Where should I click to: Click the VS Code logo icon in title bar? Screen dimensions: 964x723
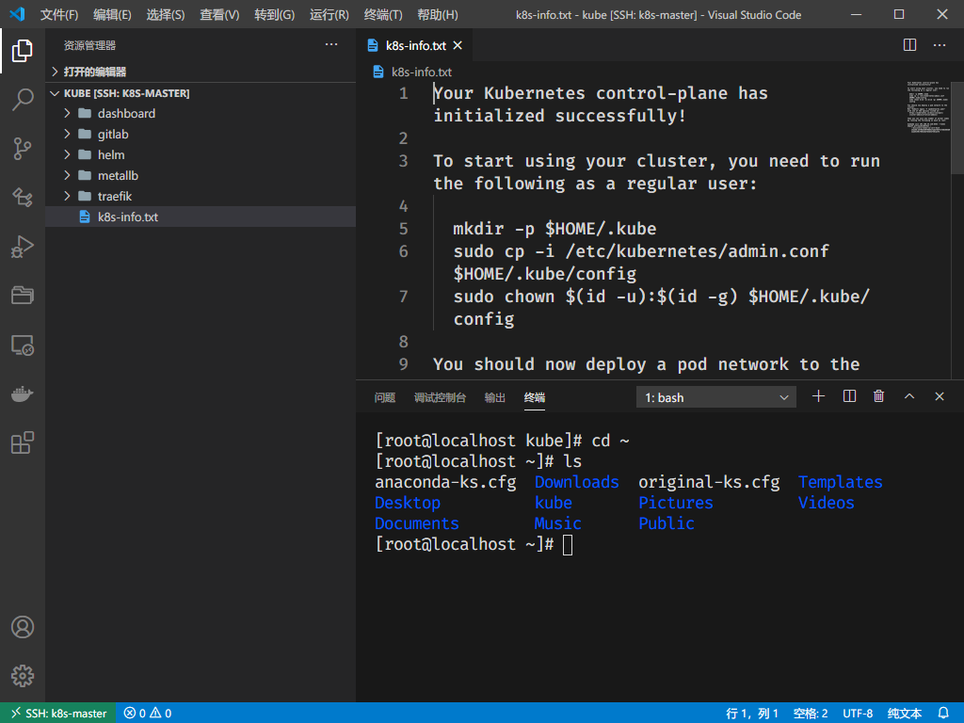(17, 14)
